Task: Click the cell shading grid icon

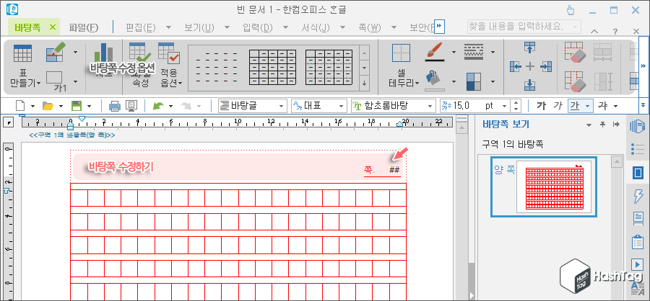Action: click(x=473, y=81)
